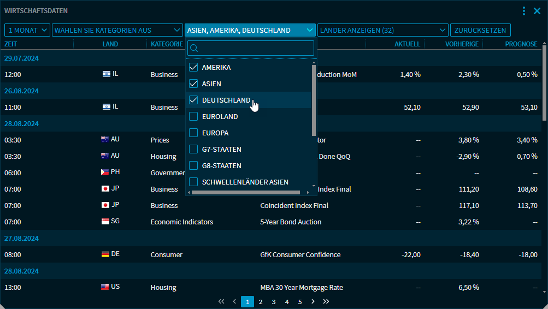The image size is (548, 309).
Task: Uncheck the ASIEN checkbox
Action: (x=193, y=84)
